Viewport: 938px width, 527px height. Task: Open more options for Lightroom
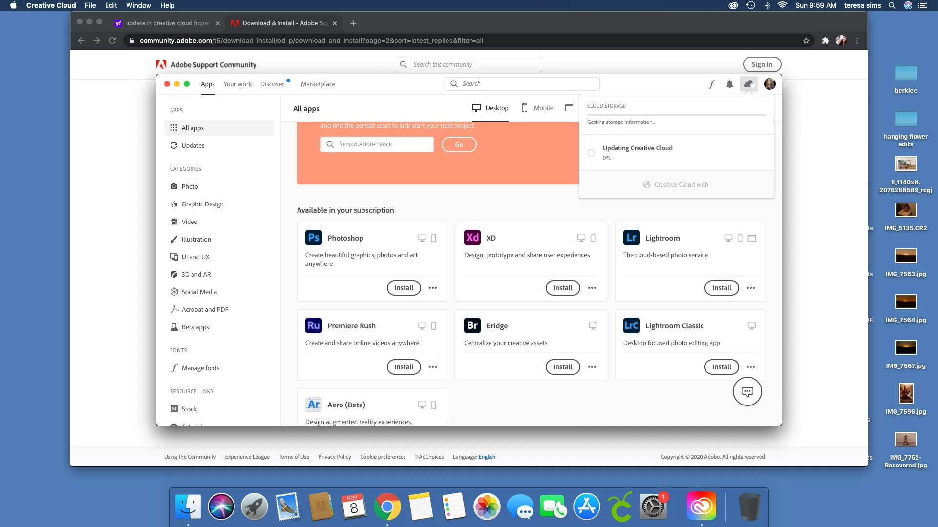[x=751, y=288]
